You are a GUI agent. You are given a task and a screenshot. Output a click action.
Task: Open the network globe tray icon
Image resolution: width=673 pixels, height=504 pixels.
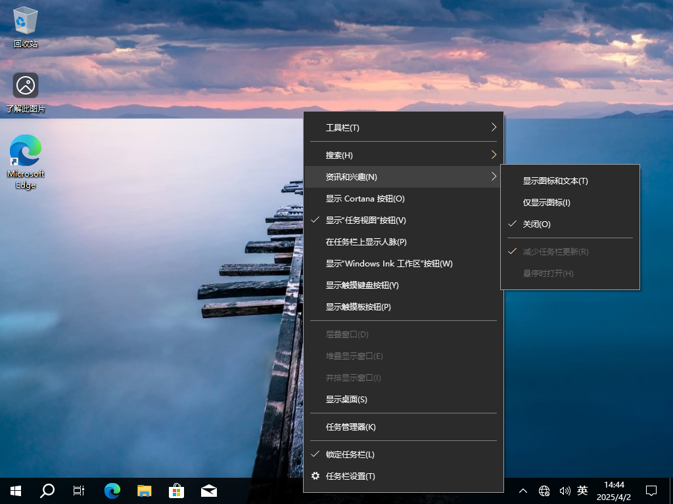[x=544, y=491]
